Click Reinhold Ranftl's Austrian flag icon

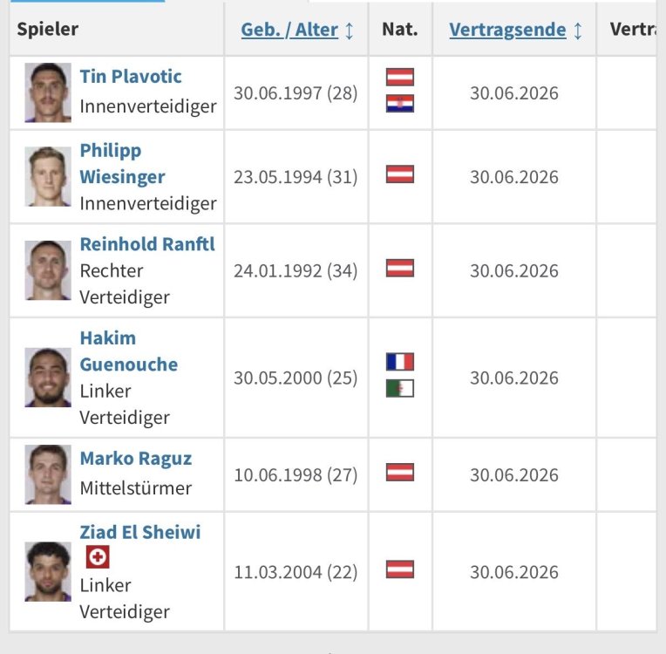point(400,268)
